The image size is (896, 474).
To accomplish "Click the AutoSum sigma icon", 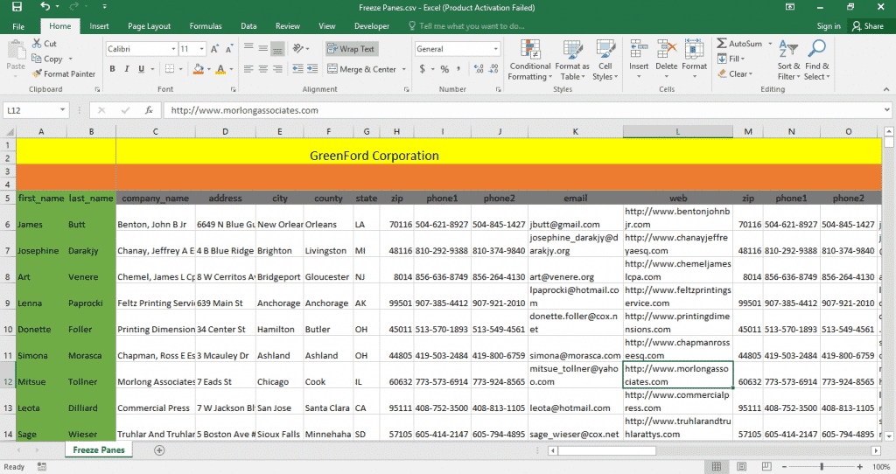I will click(x=721, y=44).
